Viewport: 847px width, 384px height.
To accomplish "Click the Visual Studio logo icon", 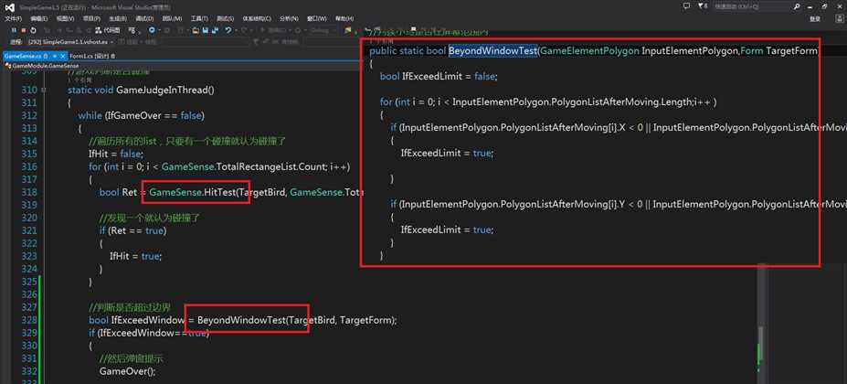I will click(10, 7).
